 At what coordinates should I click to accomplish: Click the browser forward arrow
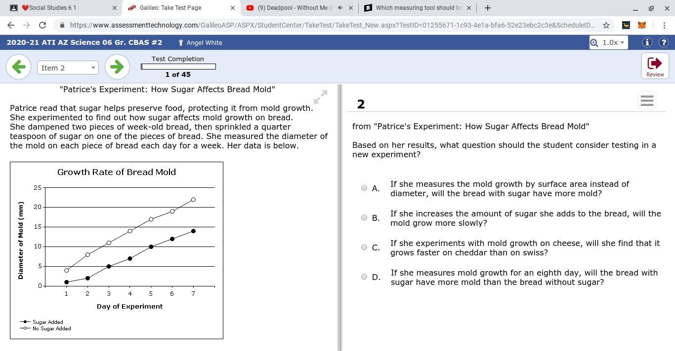pyautogui.click(x=27, y=25)
